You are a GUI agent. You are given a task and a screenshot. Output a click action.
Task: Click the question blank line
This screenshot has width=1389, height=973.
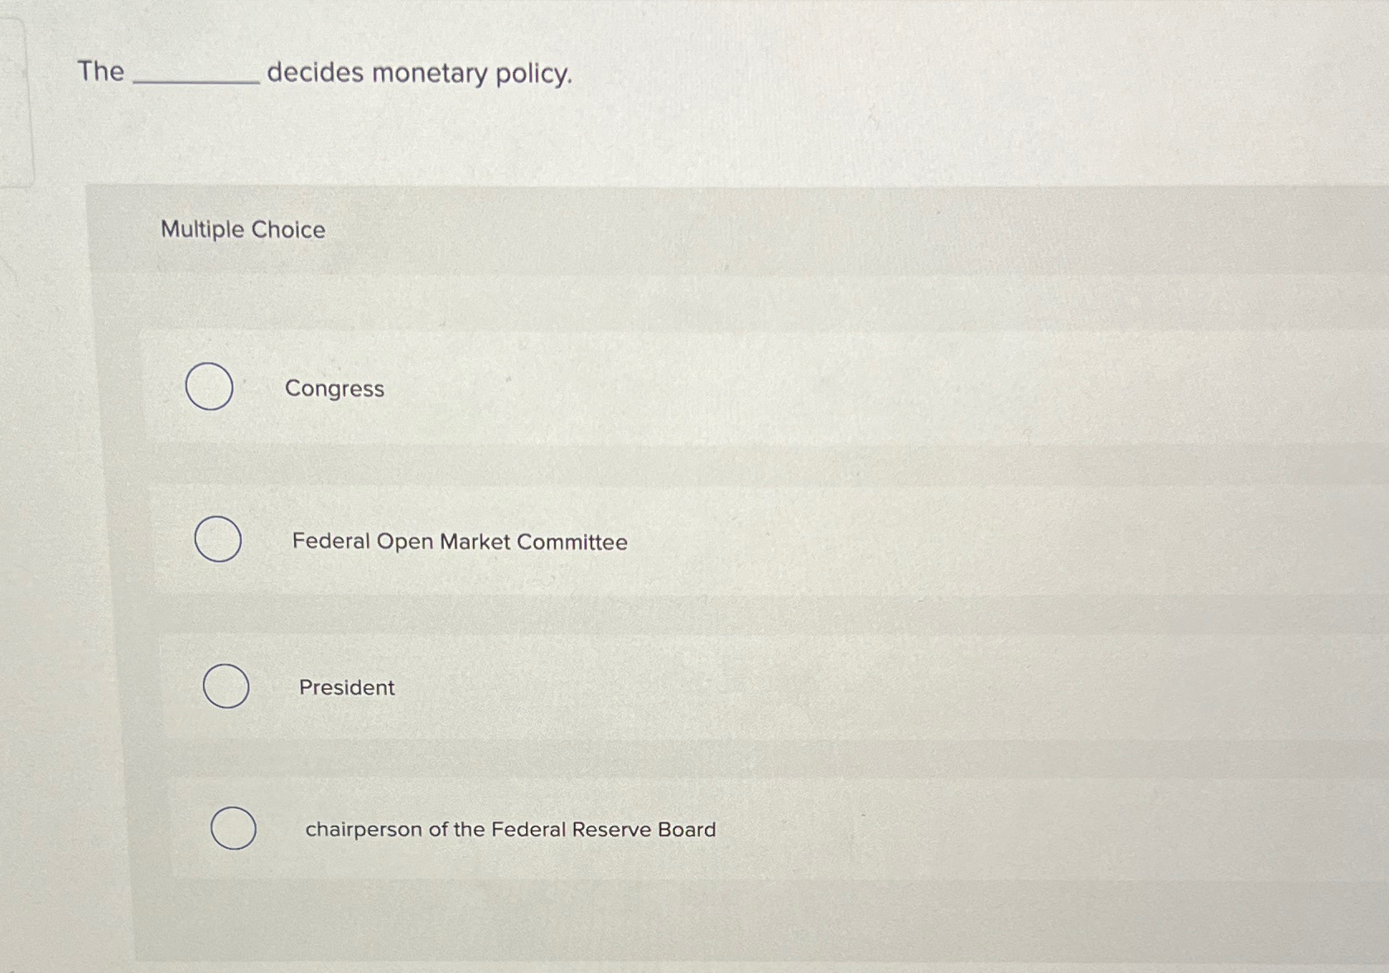(x=196, y=82)
